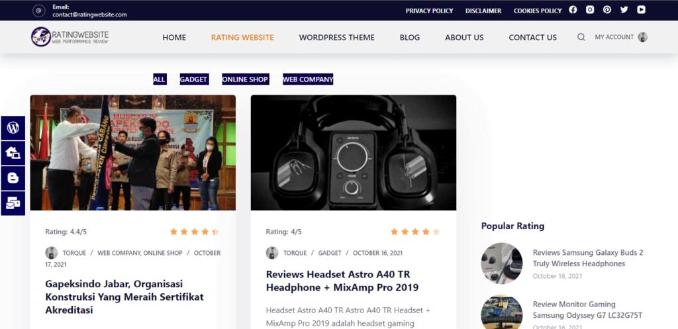Viewport: 678px width, 329px height.
Task: Click Torque author avatar on Astro A40 post
Action: point(272,253)
